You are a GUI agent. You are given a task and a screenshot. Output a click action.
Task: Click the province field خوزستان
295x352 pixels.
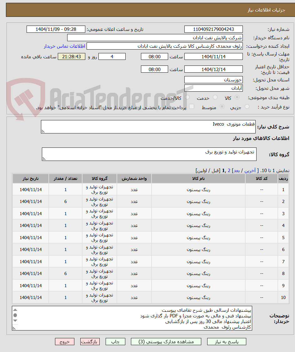point(213,80)
